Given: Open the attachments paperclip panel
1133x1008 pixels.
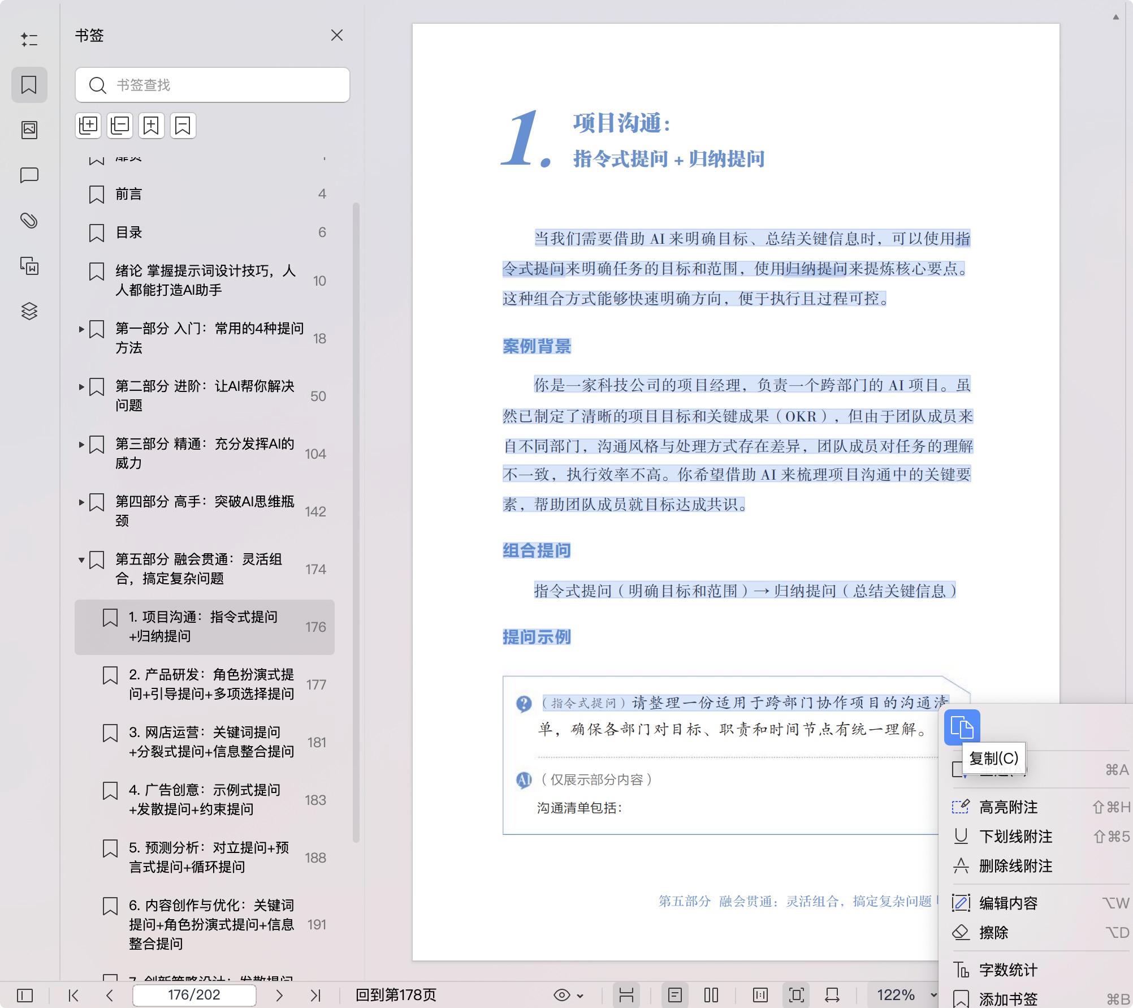Looking at the screenshot, I should pyautogui.click(x=29, y=221).
